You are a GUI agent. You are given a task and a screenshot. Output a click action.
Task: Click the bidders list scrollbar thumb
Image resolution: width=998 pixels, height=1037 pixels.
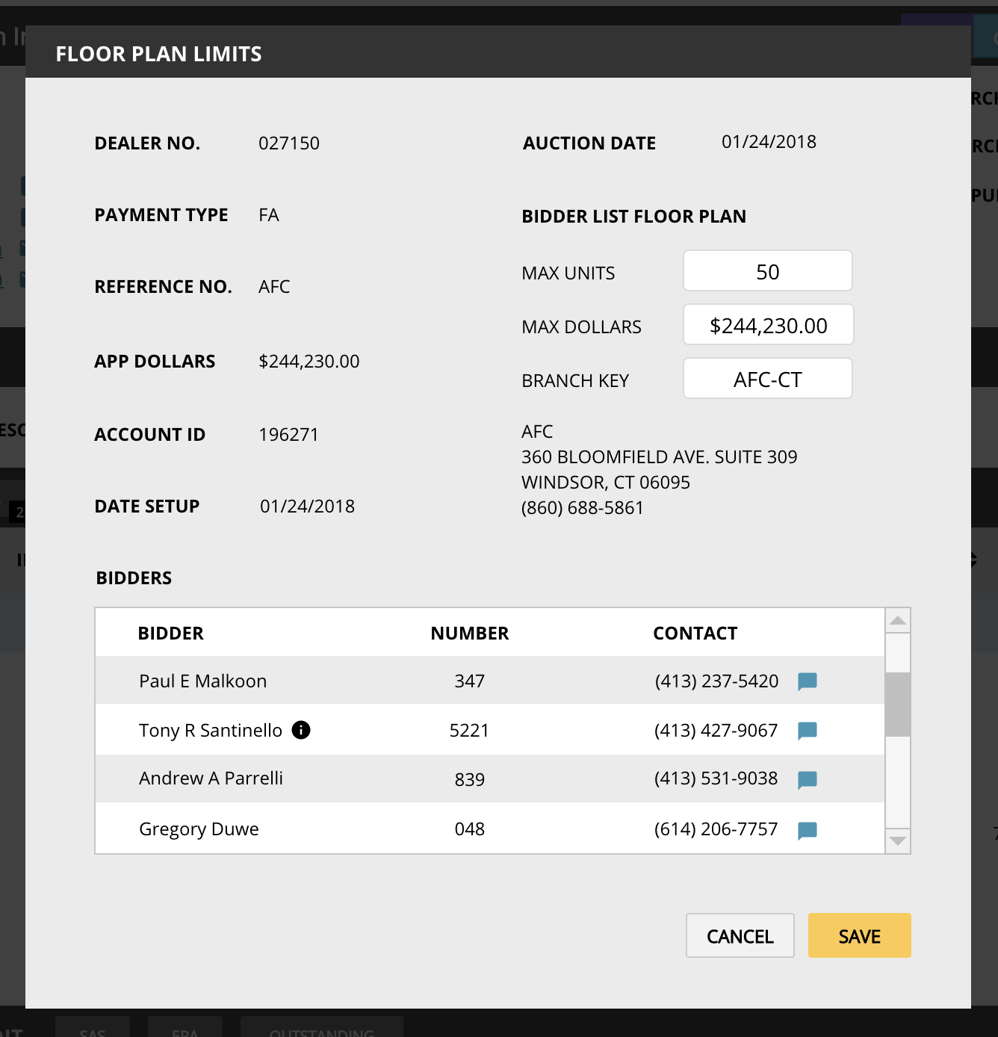[x=897, y=704]
